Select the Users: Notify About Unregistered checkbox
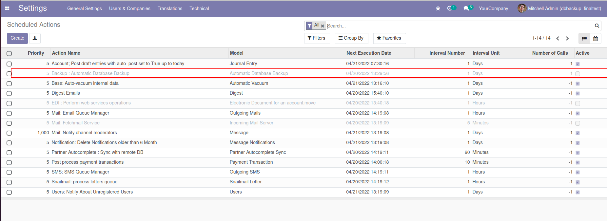The width and height of the screenshot is (607, 221). click(x=9, y=192)
